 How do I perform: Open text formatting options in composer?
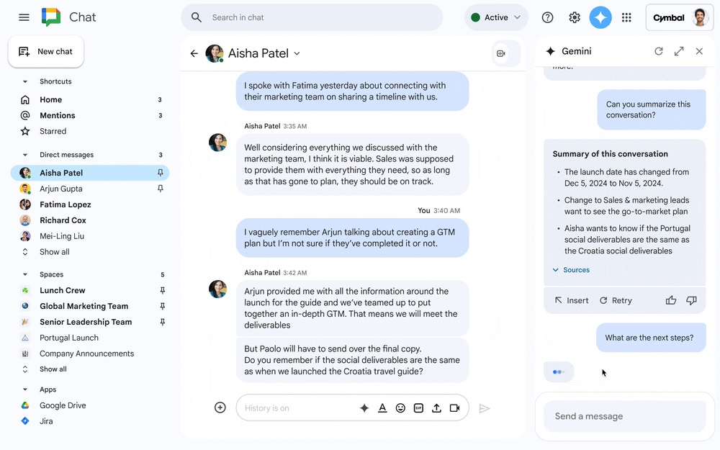tap(382, 408)
